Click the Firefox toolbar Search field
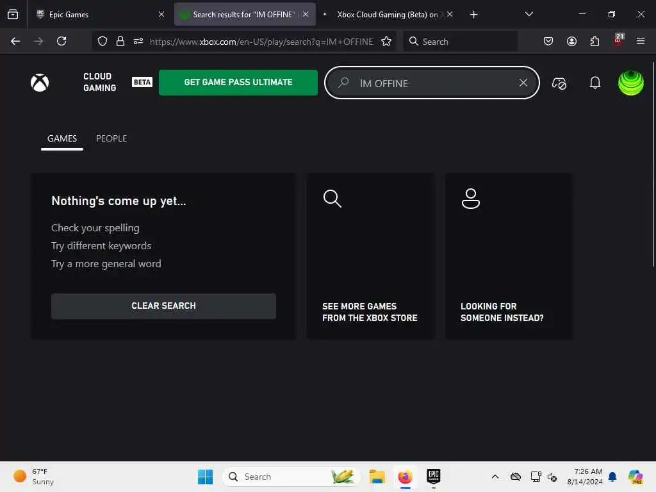Screen dimensions: 656x492 coord(461,42)
